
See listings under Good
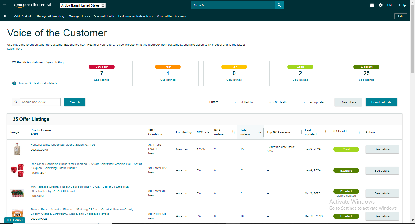point(300,80)
